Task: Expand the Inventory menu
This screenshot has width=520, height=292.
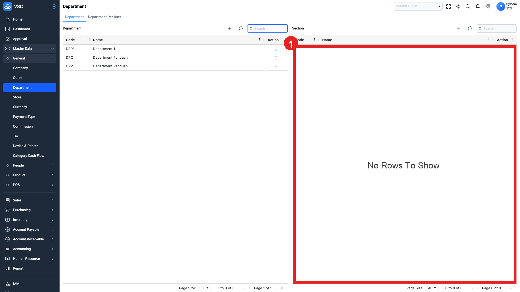Action: 30,220
